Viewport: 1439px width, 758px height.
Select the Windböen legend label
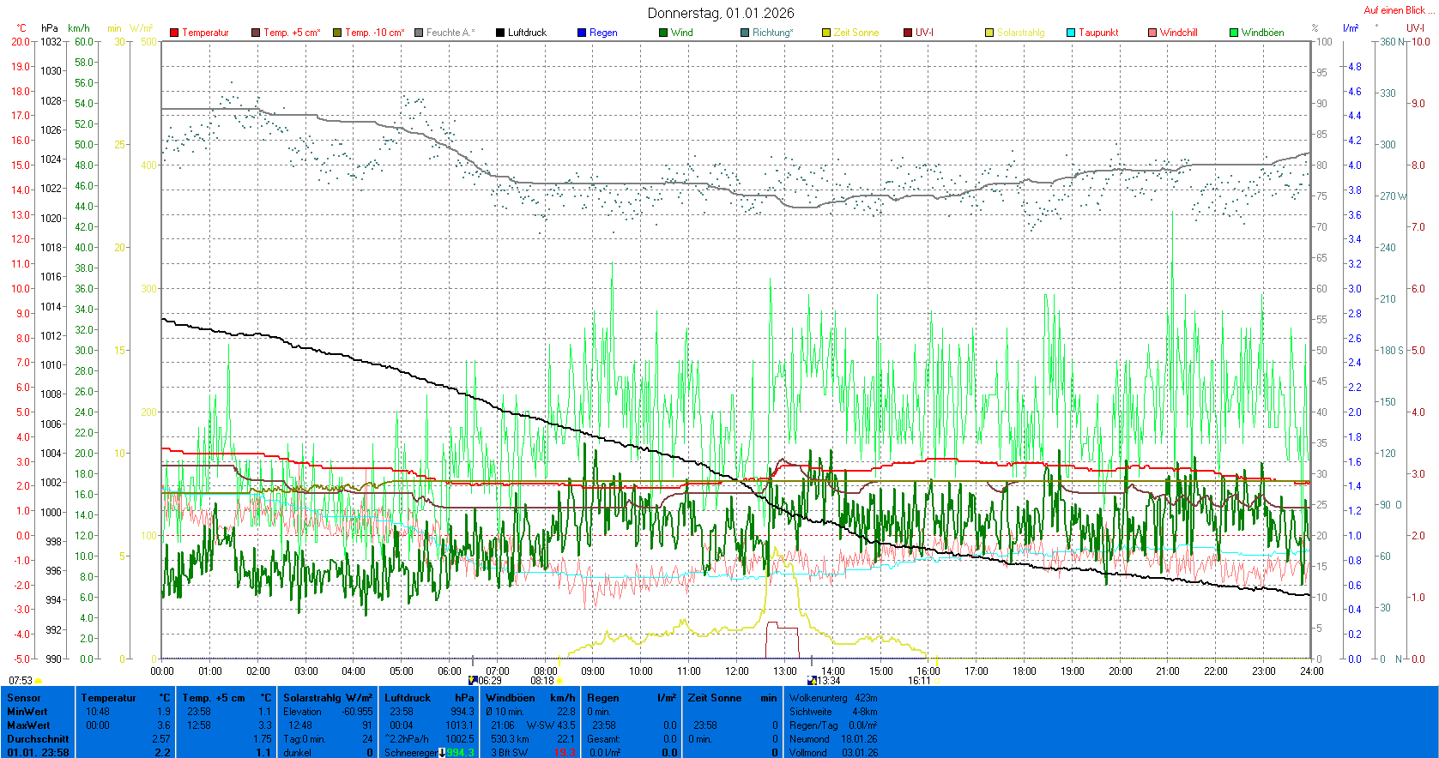1262,33
